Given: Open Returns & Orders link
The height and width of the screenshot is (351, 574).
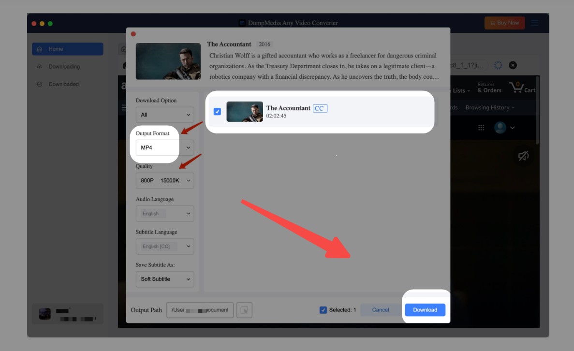Looking at the screenshot, I should pos(489,88).
